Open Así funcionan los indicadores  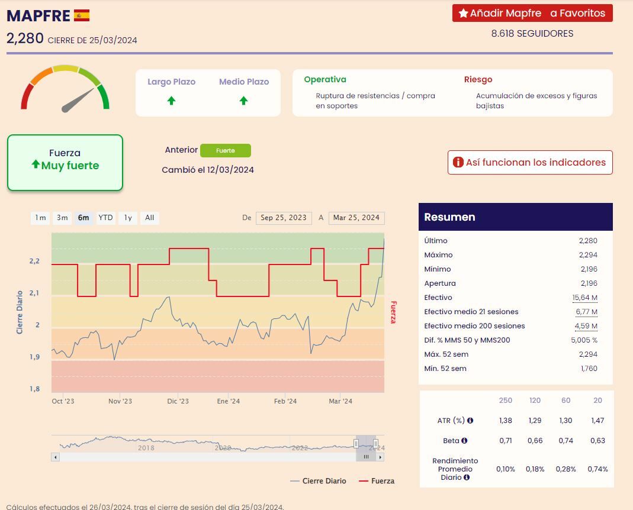tap(530, 163)
